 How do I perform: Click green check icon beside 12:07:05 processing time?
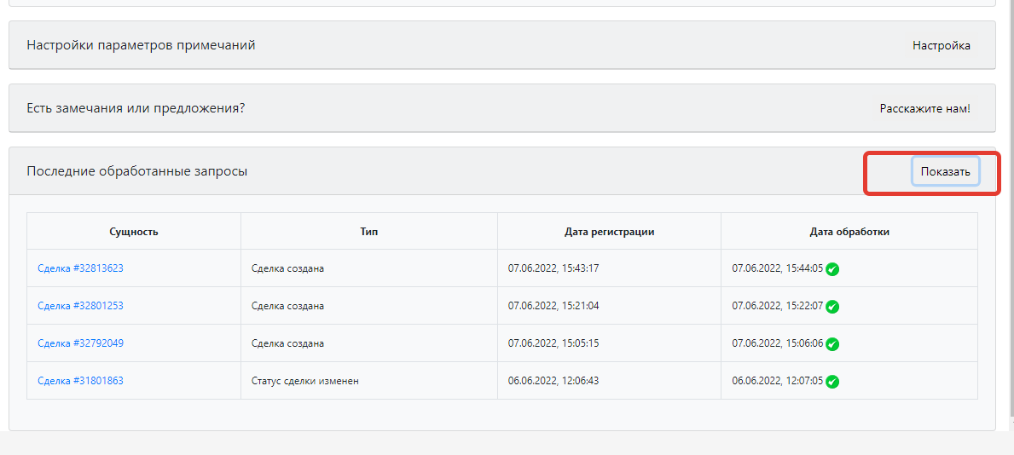click(x=832, y=382)
